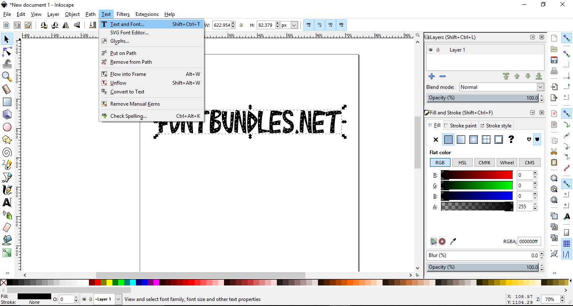Click the Wheel color mode button
This screenshot has width=573, height=306.
507,163
